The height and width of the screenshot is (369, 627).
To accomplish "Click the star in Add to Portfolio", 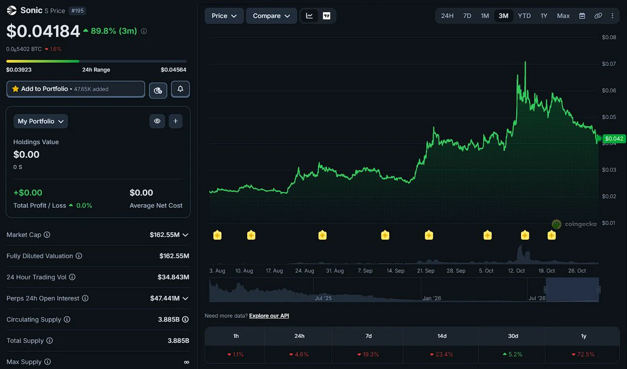I will tap(15, 89).
